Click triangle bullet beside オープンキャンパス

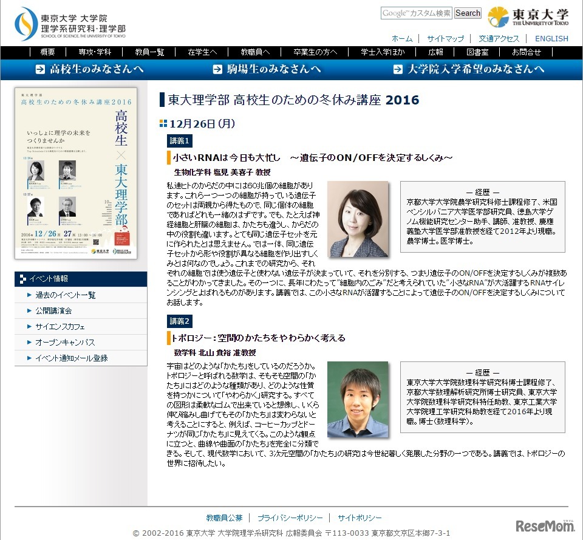[29, 342]
